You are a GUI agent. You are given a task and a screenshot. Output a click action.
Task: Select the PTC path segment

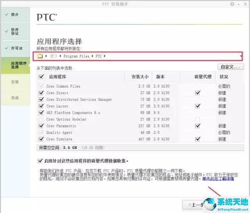(98, 56)
